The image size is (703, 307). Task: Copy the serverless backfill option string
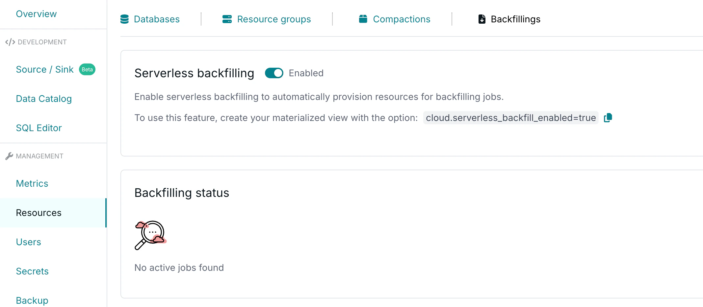pos(608,118)
